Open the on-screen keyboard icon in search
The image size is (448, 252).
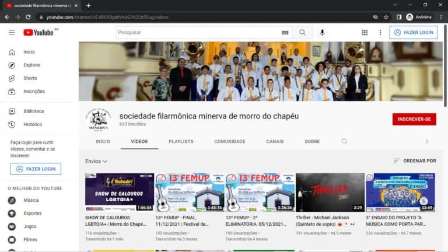click(x=285, y=33)
